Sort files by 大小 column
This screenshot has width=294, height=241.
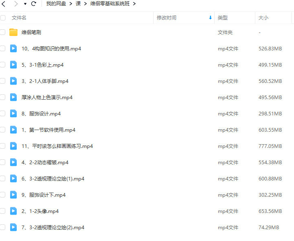[x=263, y=18]
